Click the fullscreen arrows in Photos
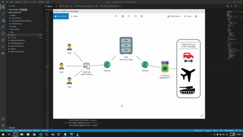The height and width of the screenshot is (137, 243). (202, 116)
